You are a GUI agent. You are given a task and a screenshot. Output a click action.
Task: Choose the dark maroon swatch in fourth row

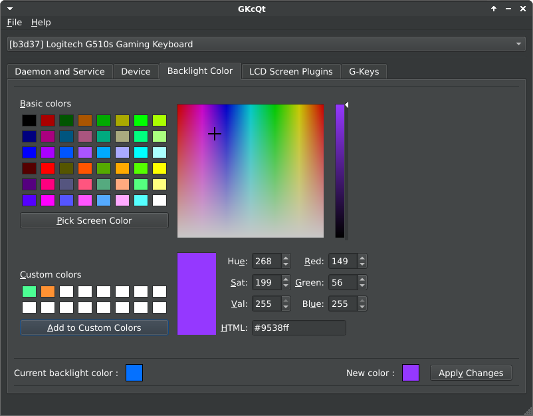(29, 168)
